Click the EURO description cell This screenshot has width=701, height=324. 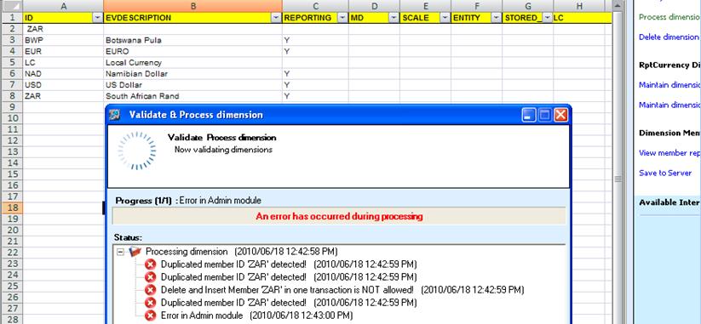192,51
